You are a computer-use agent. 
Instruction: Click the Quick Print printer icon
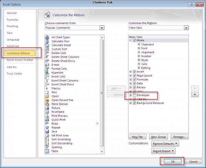point(47,120)
